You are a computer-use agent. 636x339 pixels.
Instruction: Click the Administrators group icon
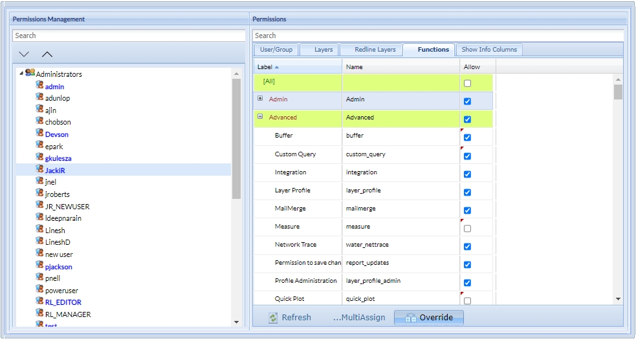point(30,73)
